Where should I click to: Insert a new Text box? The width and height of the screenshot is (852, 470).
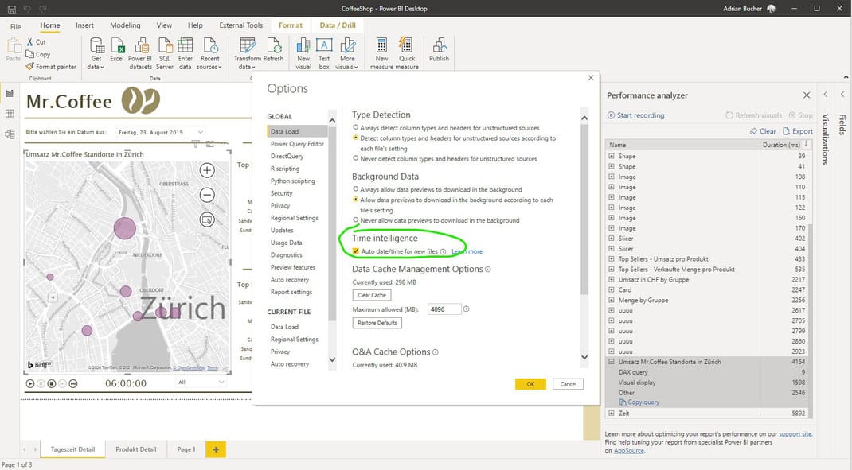pyautogui.click(x=324, y=51)
